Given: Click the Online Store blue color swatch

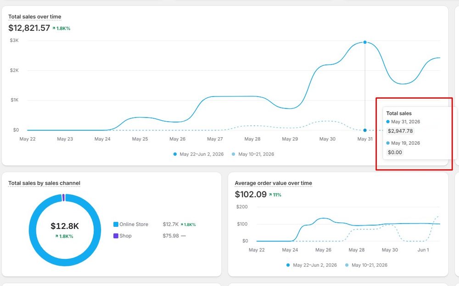Looking at the screenshot, I should 116,224.
